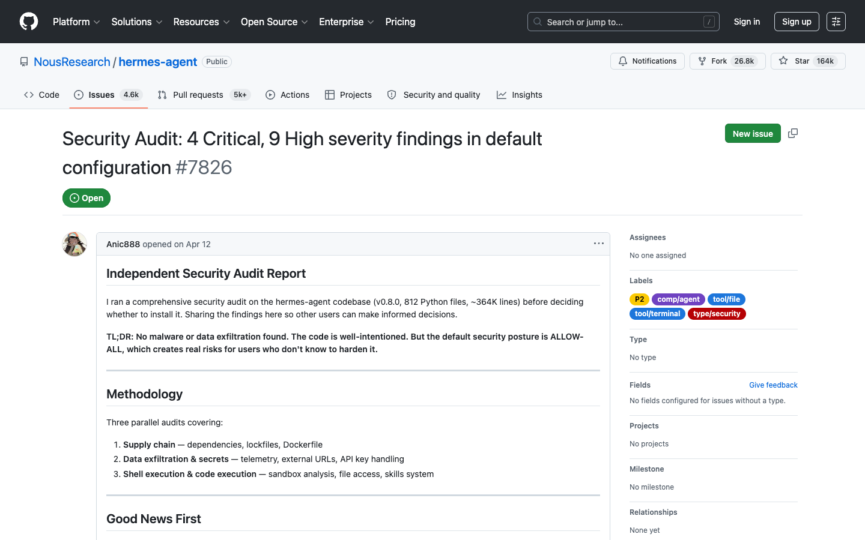Switch to the Code tab
The image size is (865, 540).
pos(41,95)
